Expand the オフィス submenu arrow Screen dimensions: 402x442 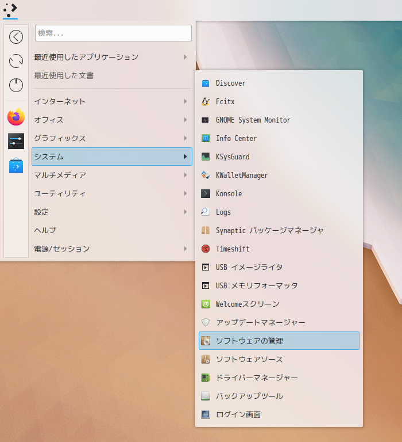(185, 120)
